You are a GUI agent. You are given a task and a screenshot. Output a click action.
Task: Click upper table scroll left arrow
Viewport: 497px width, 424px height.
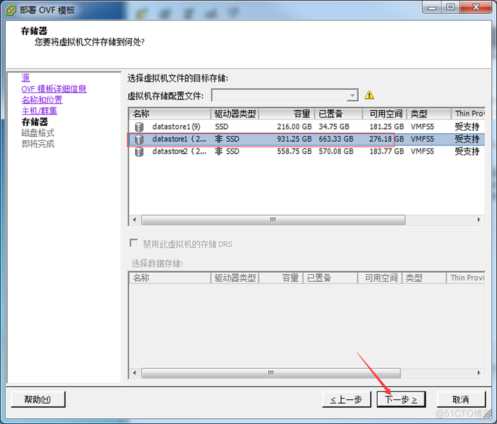pos(134,220)
